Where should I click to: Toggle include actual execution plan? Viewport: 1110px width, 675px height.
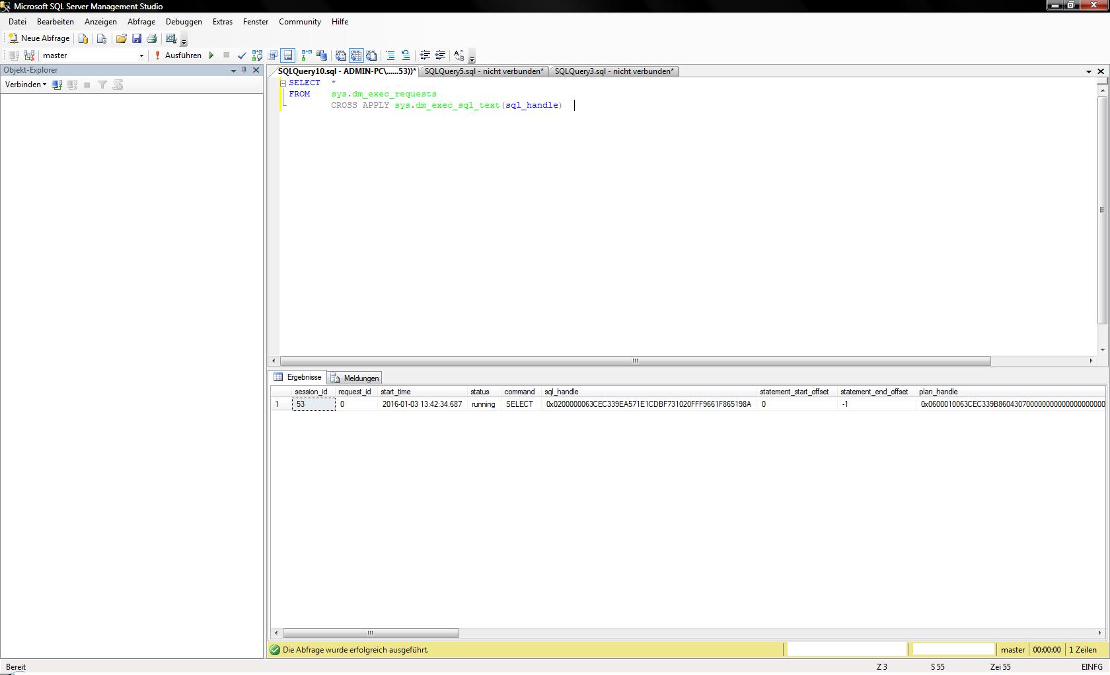[x=307, y=55]
